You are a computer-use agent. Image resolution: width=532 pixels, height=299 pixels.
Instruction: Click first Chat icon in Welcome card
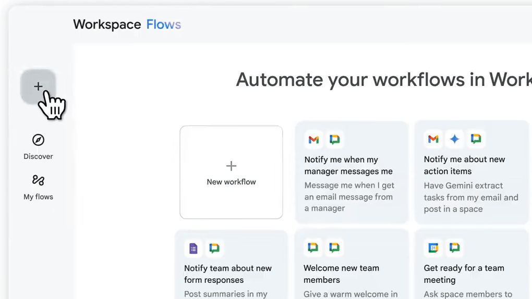313,248
